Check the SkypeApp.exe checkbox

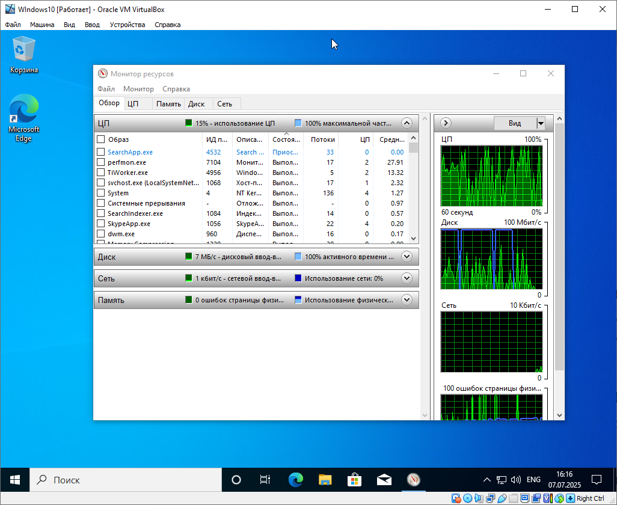pos(101,224)
